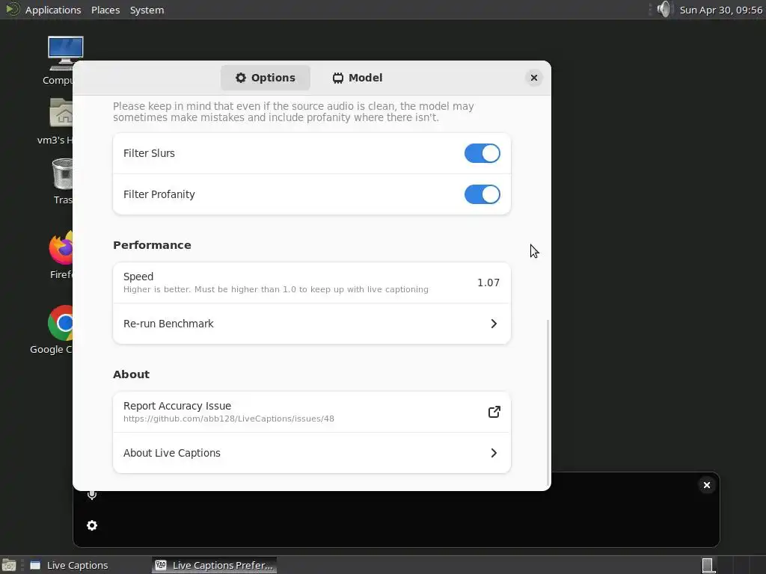Click the volume speaker icon in panel
The image size is (766, 574).
664,9
